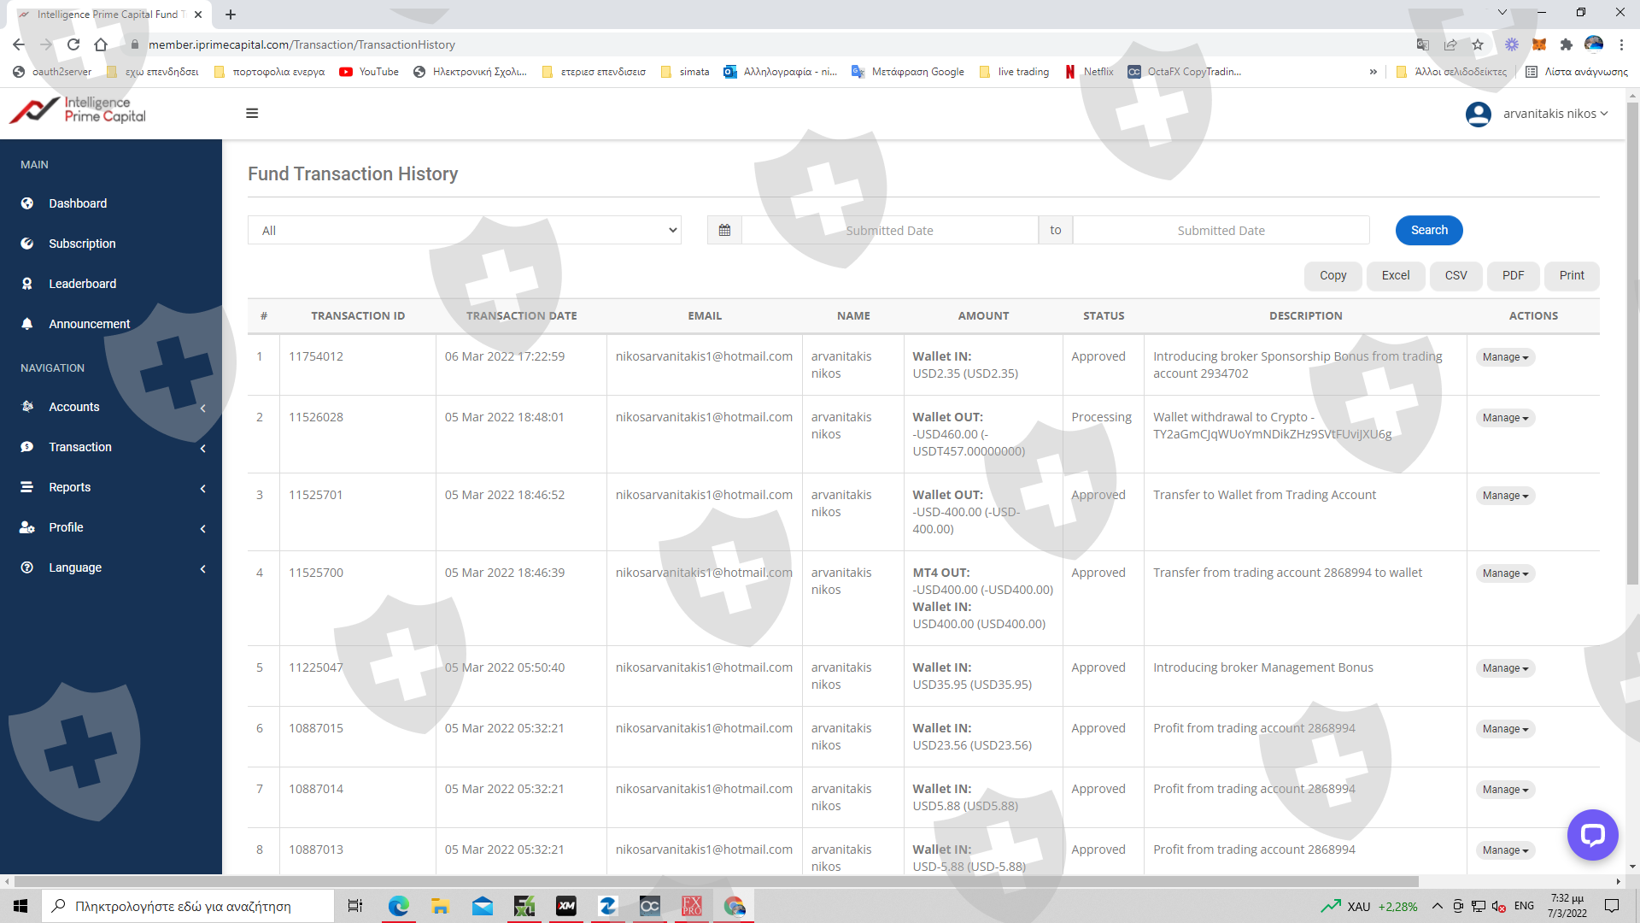
Task: Open Dashboard from the sidebar
Action: pos(78,203)
